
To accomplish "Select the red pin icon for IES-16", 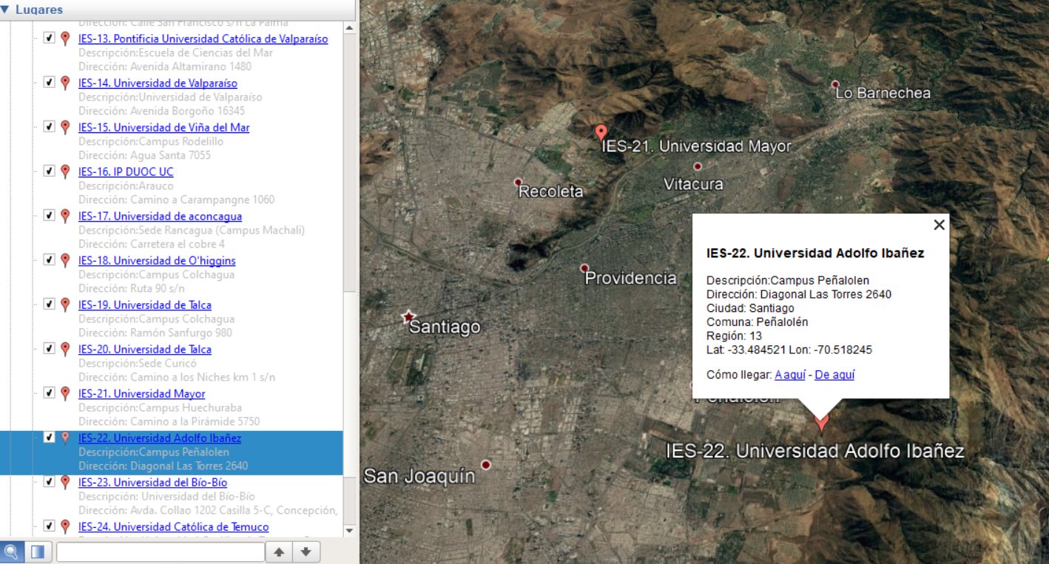I will [x=65, y=171].
